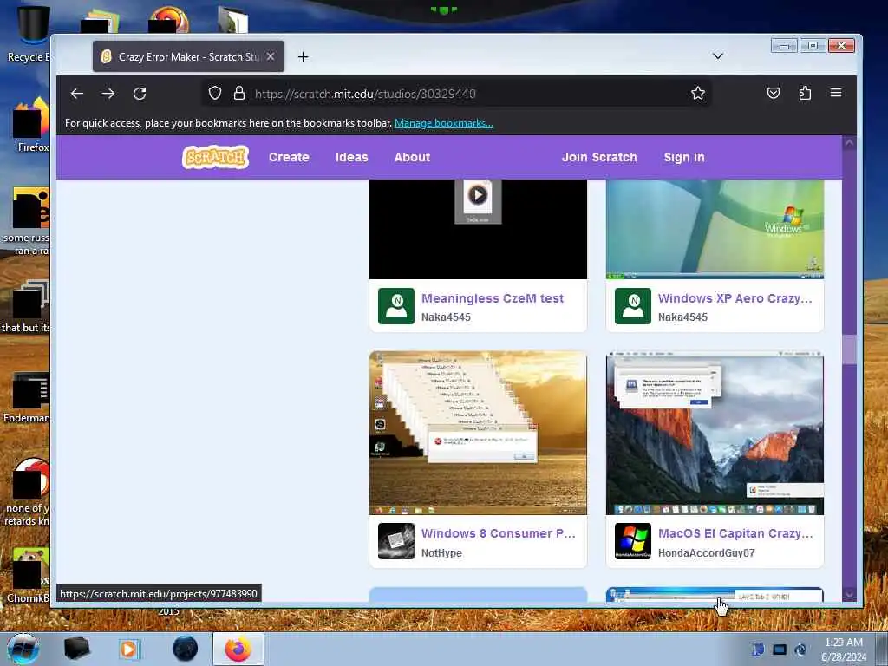Open a new tab with the plus button
888x666 pixels.
point(303,56)
